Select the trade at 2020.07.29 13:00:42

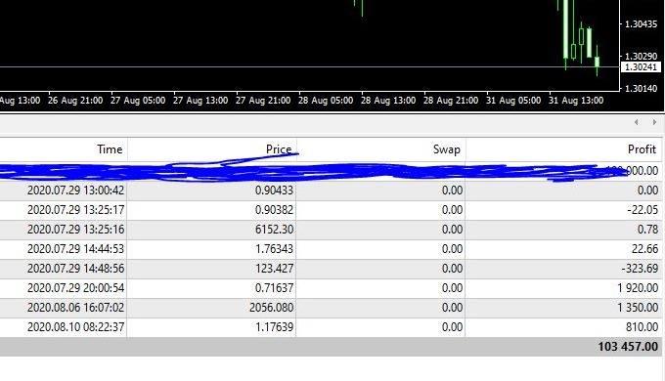click(x=331, y=190)
